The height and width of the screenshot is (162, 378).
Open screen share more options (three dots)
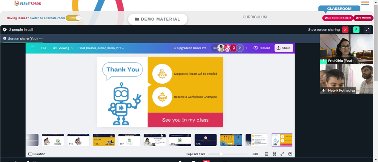(41, 39)
